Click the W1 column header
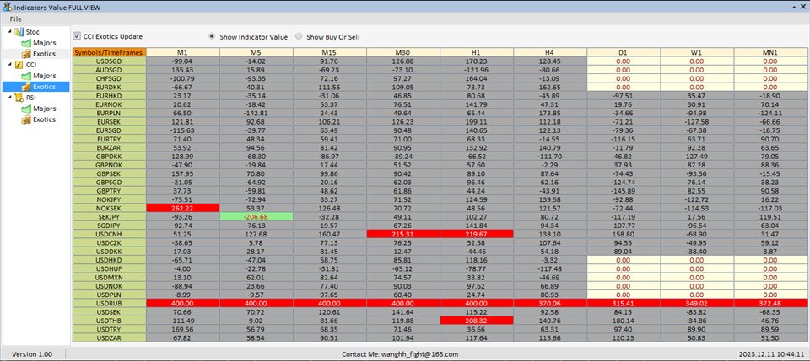Viewport: 810px width, 361px height. (697, 52)
